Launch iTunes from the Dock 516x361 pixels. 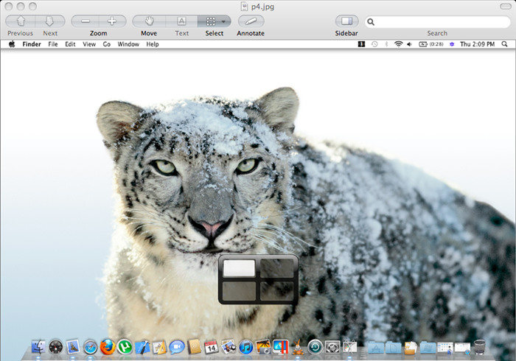pyautogui.click(x=245, y=347)
